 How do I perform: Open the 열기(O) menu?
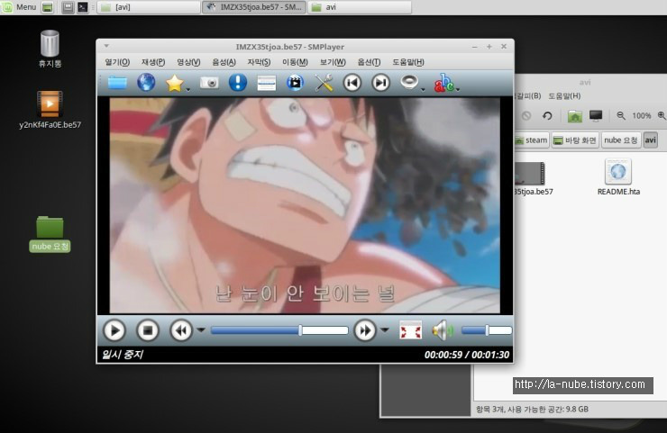click(x=117, y=62)
